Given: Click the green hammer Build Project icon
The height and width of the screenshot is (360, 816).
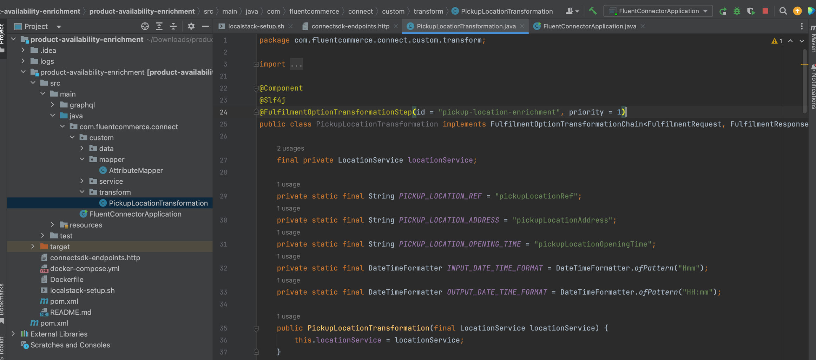Looking at the screenshot, I should (593, 11).
